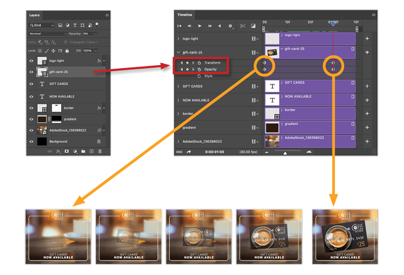
Task: Add media to the AdobeStock_136398022 track
Action: 367,141
